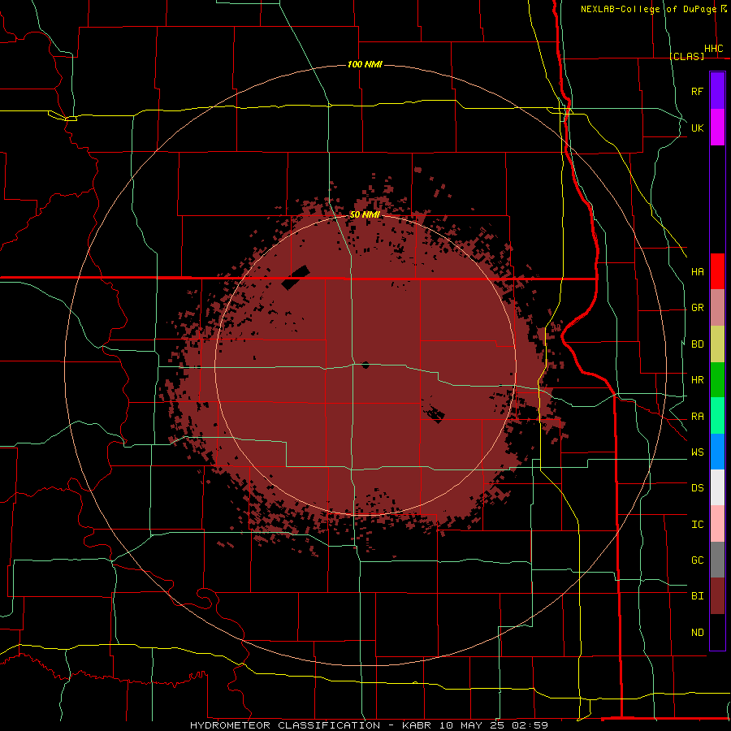731x731 pixels.
Task: Click the DS white legend swatch
Action: 717,487
